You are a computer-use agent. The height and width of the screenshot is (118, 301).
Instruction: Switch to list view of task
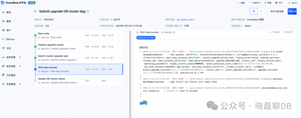[254, 11]
